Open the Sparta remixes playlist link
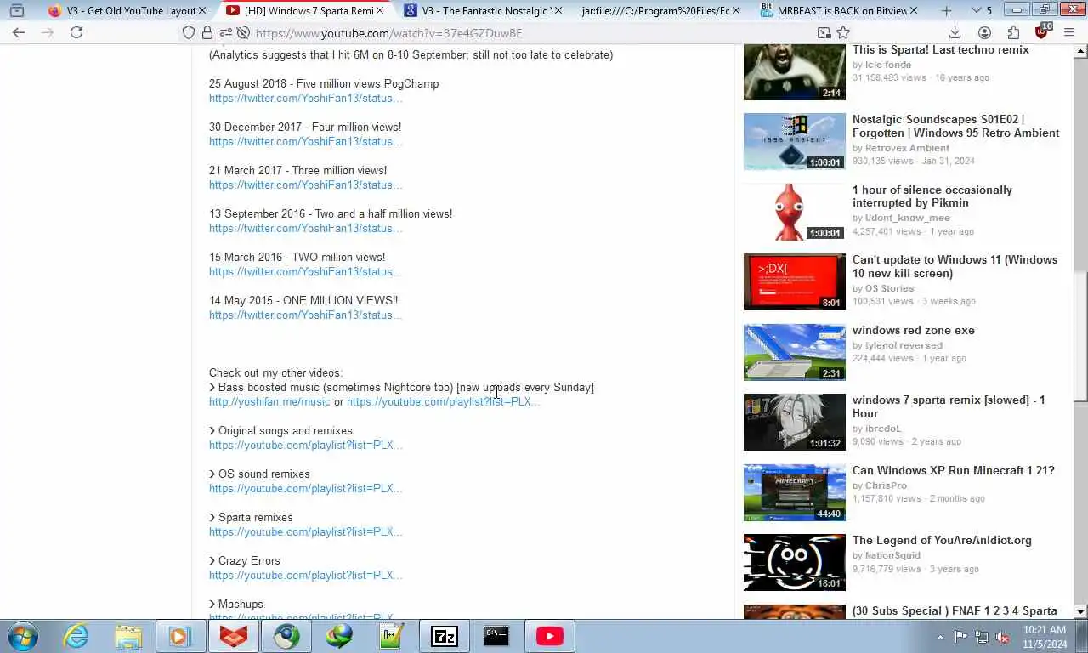The height and width of the screenshot is (653, 1088). (306, 531)
